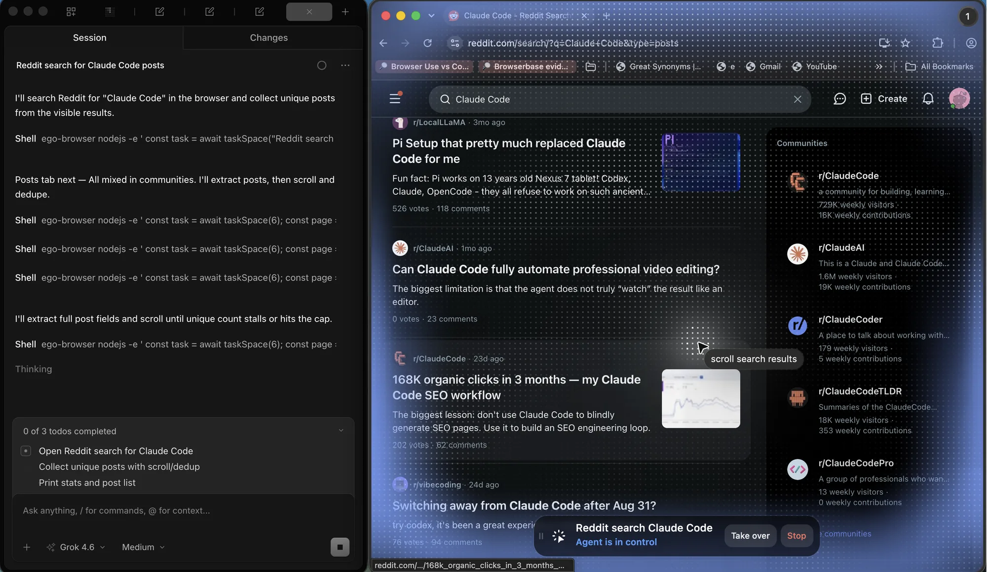Screen dimensions: 987x572
Task: Add attachment with plus icon beside Grok 4.6
Action: pos(27,547)
